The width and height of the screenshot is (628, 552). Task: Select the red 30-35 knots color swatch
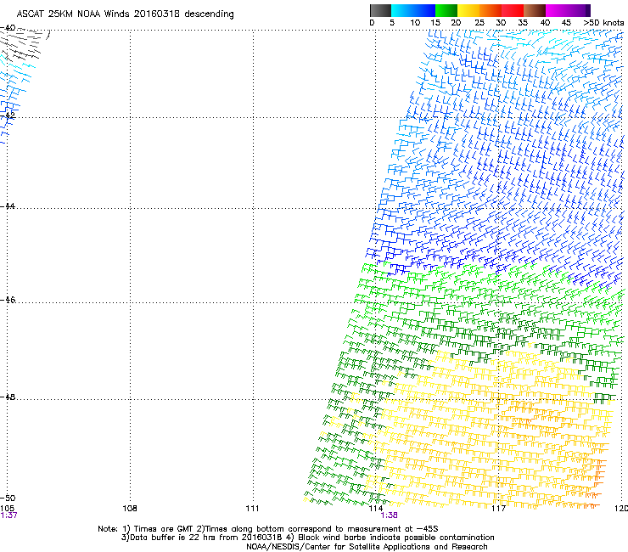point(513,10)
